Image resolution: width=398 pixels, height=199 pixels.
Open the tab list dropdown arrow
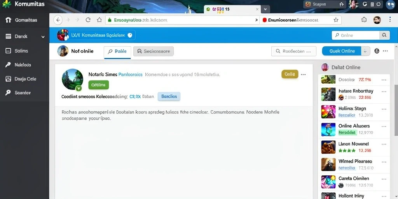(x=265, y=9)
